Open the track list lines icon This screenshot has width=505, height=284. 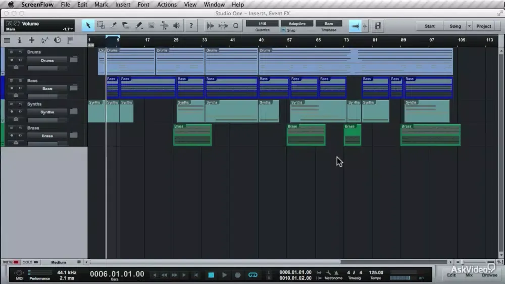coord(7,40)
